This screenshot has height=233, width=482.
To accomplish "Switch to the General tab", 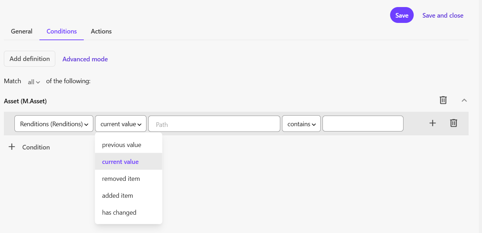I will click(x=21, y=31).
